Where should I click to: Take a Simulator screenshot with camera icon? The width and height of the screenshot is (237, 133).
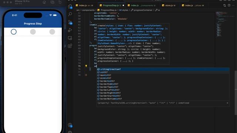click(x=53, y=2)
